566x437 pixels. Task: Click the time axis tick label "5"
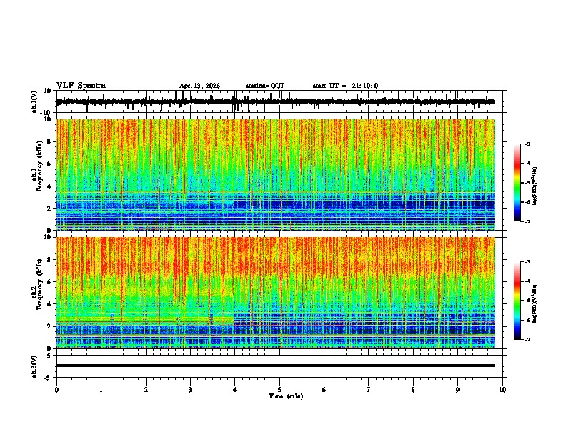(279, 390)
